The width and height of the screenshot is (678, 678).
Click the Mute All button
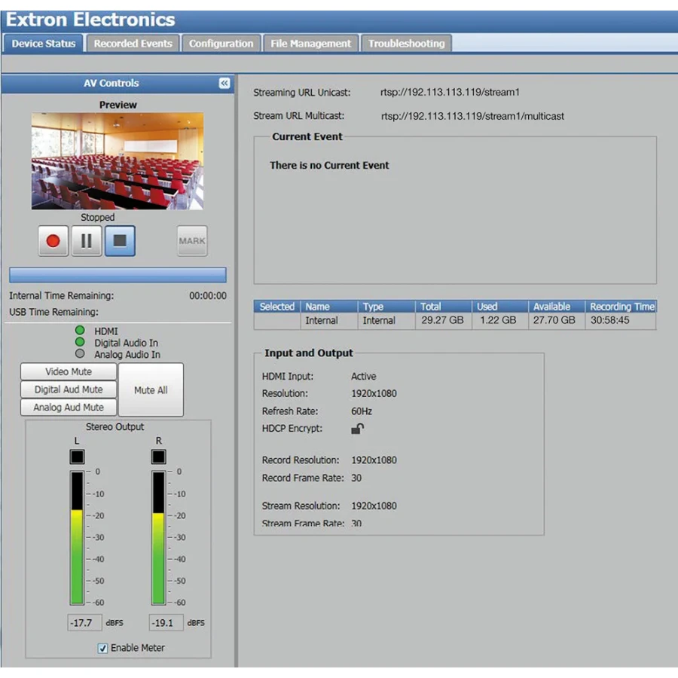pyautogui.click(x=151, y=390)
